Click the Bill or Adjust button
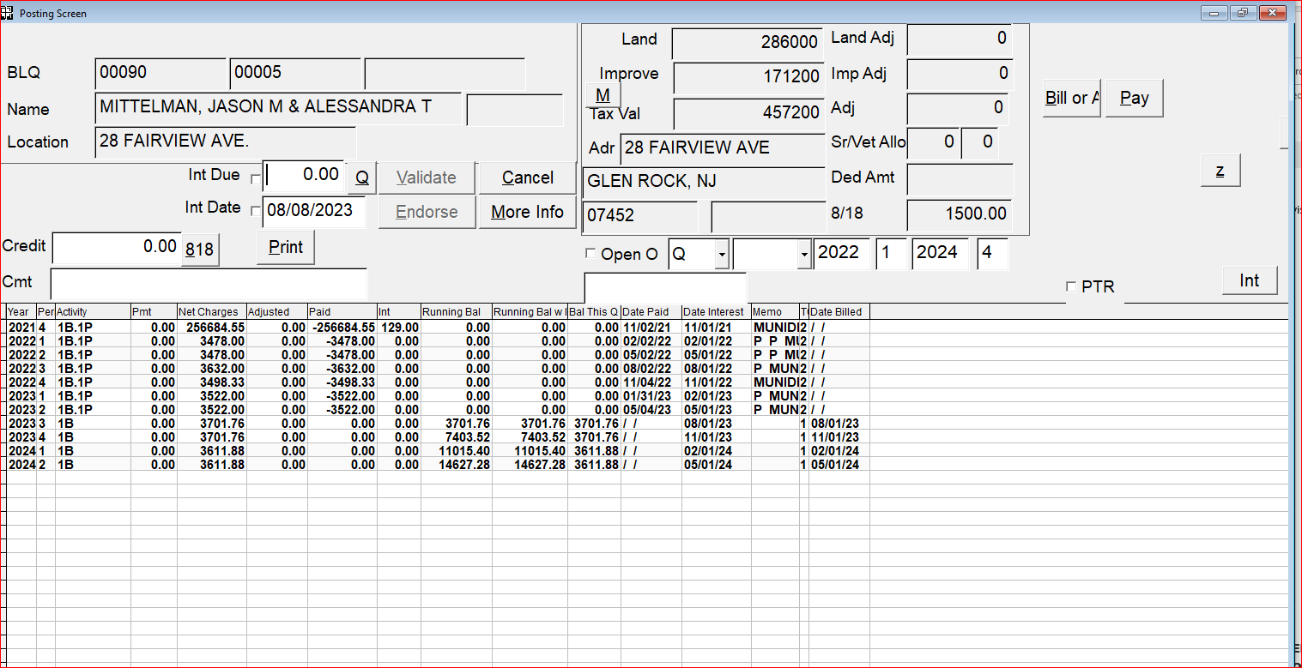The width and height of the screenshot is (1302, 668). [x=1072, y=99]
